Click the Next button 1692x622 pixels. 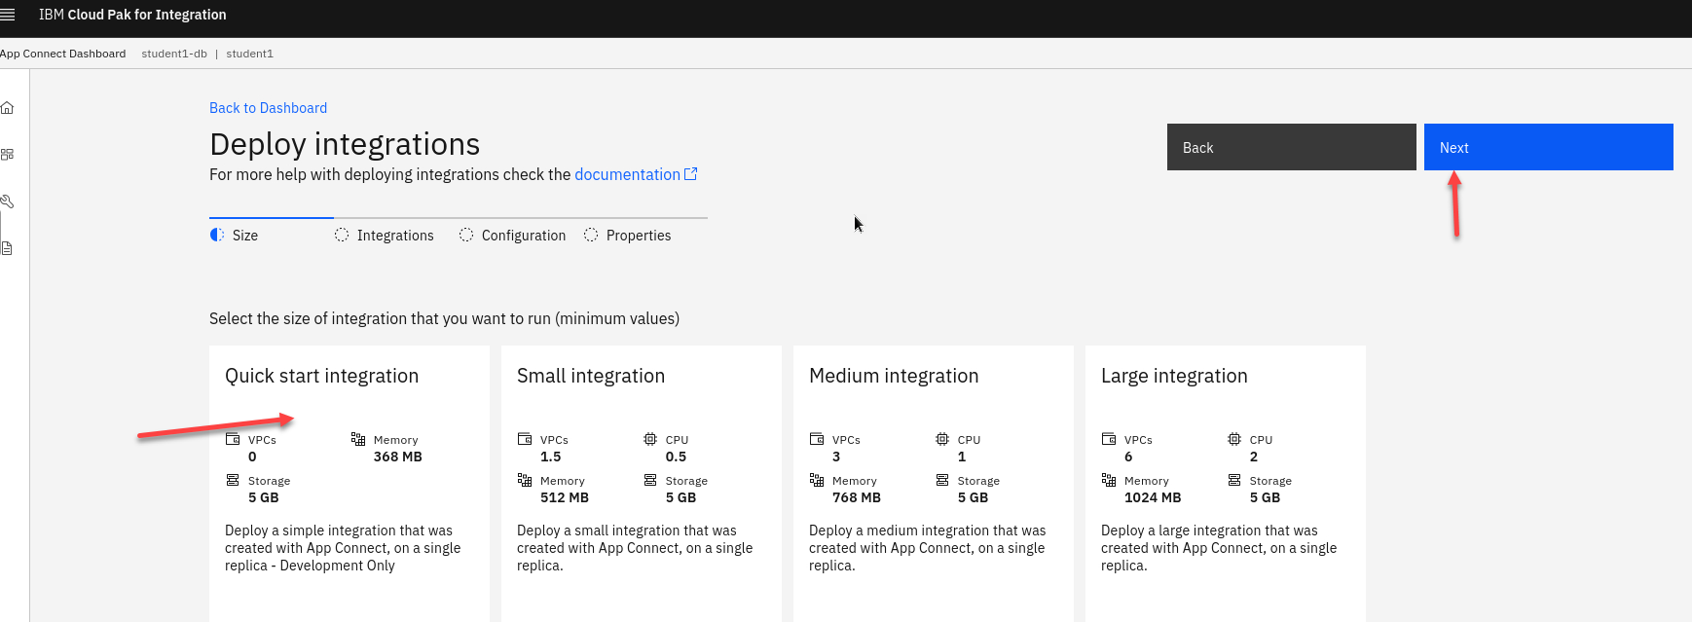tap(1548, 147)
